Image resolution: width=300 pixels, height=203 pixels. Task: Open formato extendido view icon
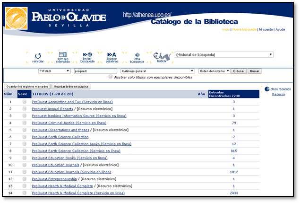click(63, 55)
